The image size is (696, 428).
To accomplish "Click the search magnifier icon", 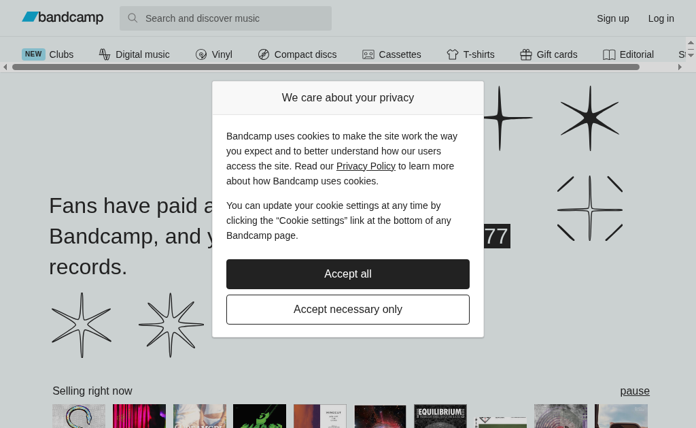I will [133, 18].
